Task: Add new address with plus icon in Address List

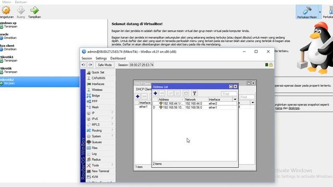Action: [156, 94]
